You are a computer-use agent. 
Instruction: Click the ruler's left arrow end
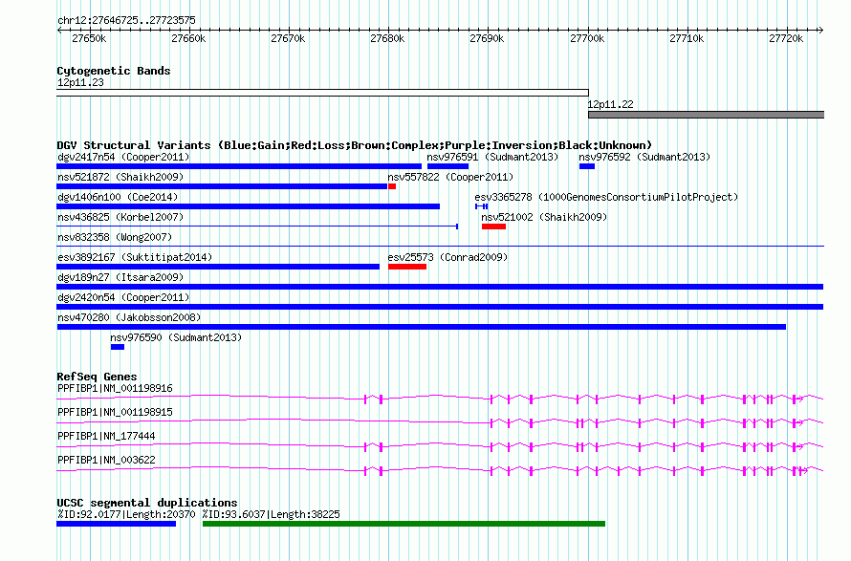point(59,30)
